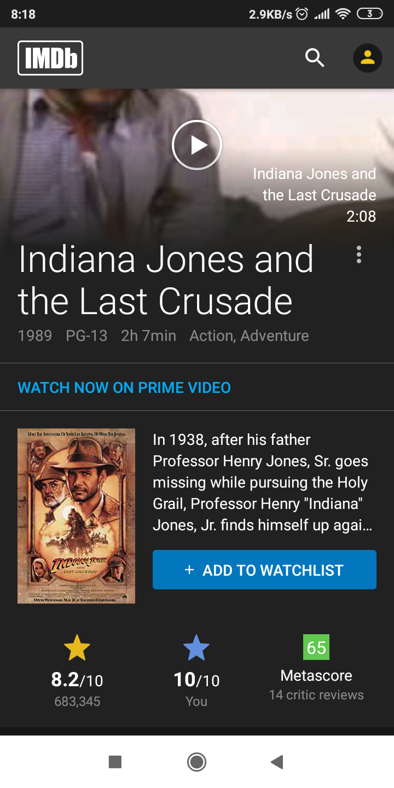This screenshot has width=394, height=788.
Task: Open the three-dot overflow menu
Action: (x=359, y=254)
